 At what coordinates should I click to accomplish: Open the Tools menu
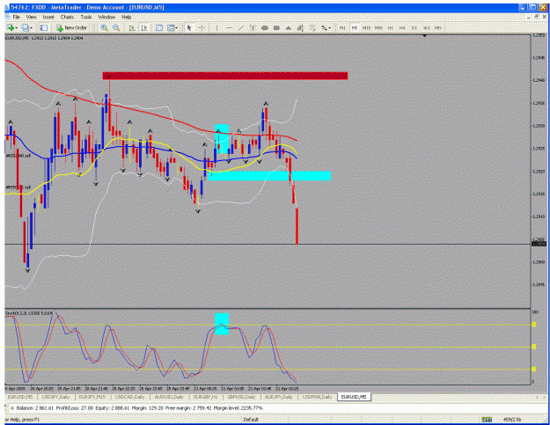tap(86, 17)
